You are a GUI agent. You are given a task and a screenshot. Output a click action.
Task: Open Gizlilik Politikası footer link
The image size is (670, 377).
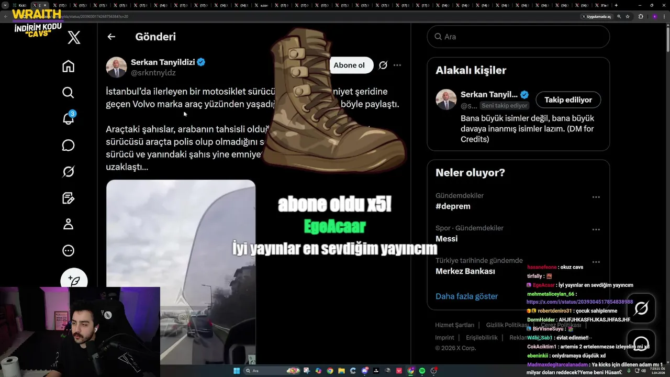coord(507,325)
